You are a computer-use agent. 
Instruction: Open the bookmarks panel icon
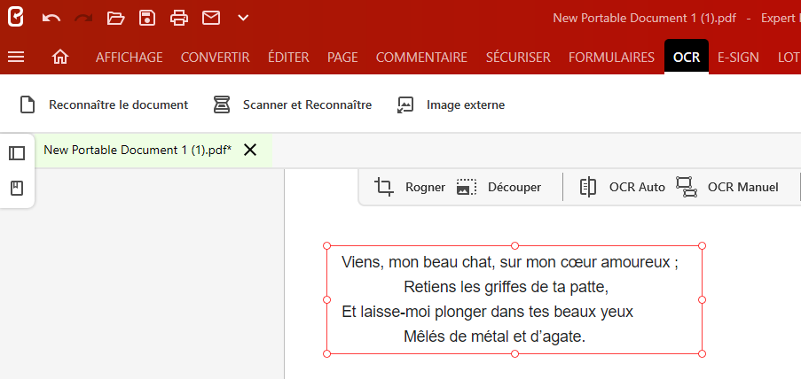tap(17, 189)
